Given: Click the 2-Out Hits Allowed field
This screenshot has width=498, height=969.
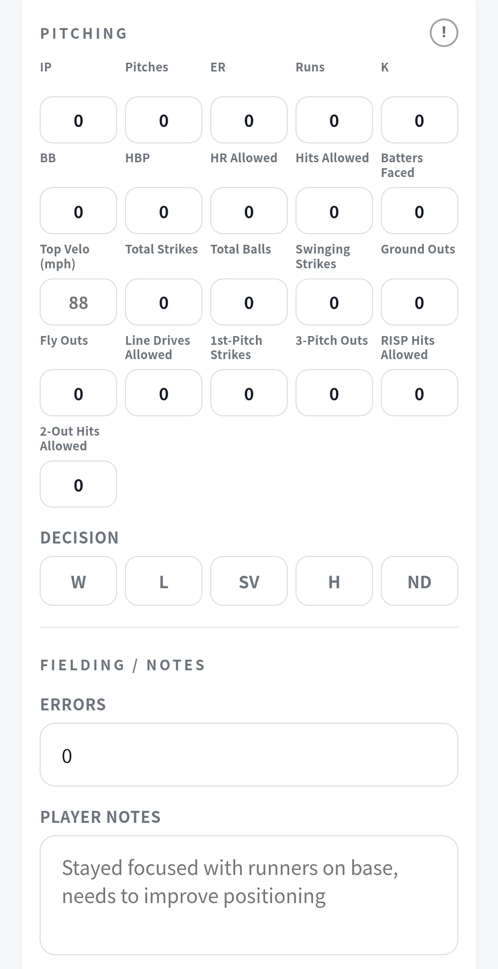Looking at the screenshot, I should [x=78, y=484].
